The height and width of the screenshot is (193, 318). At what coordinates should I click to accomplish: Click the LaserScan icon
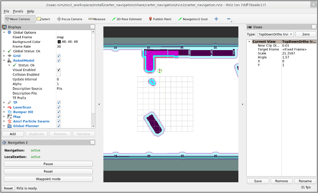point(9,107)
